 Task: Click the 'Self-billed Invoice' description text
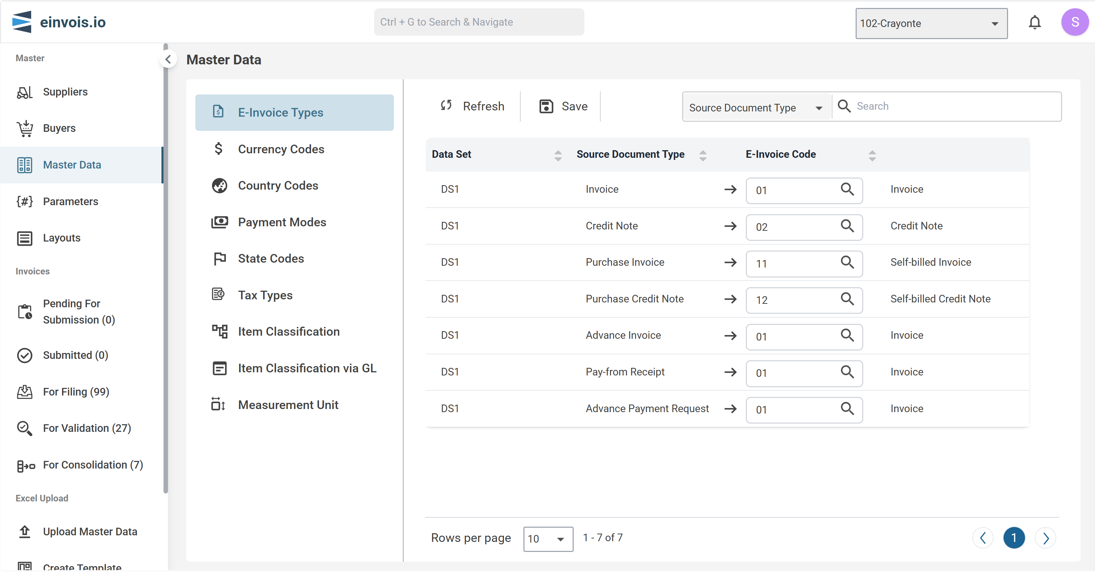[930, 262]
